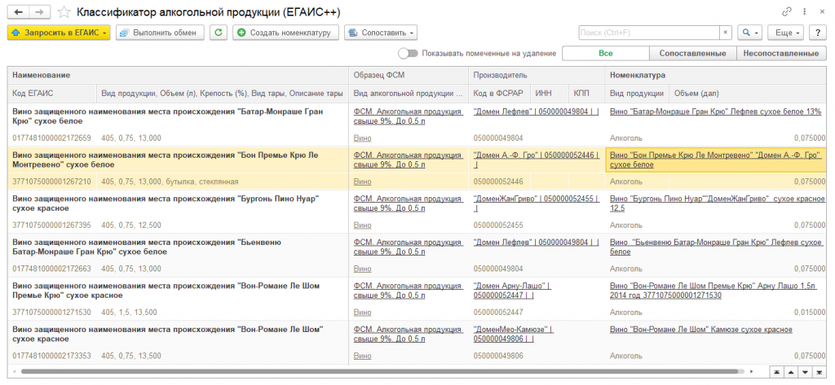
Task: Click the Код ЕГАИС subheader
Action: (53, 94)
